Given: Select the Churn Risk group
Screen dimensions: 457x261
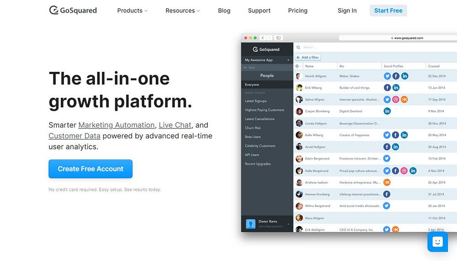Looking at the screenshot, I should point(253,128).
